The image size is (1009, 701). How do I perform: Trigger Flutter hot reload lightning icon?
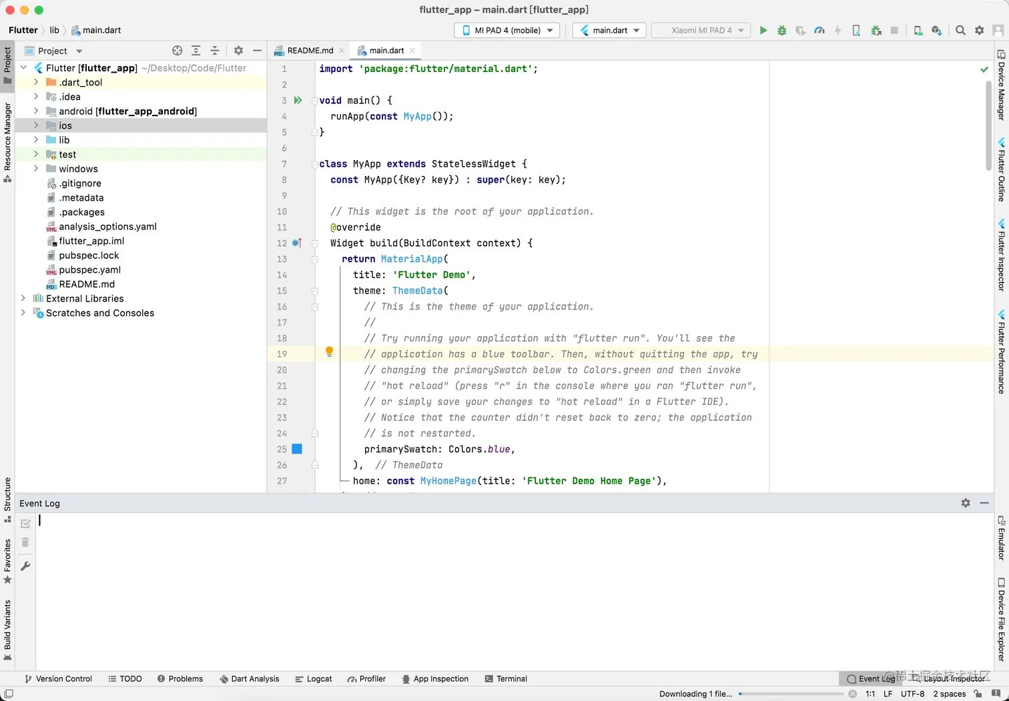pos(837,30)
